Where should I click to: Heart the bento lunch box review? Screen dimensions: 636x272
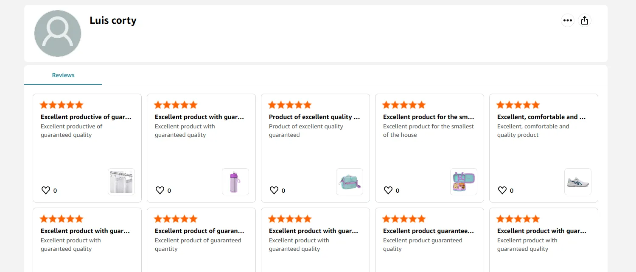click(x=388, y=191)
